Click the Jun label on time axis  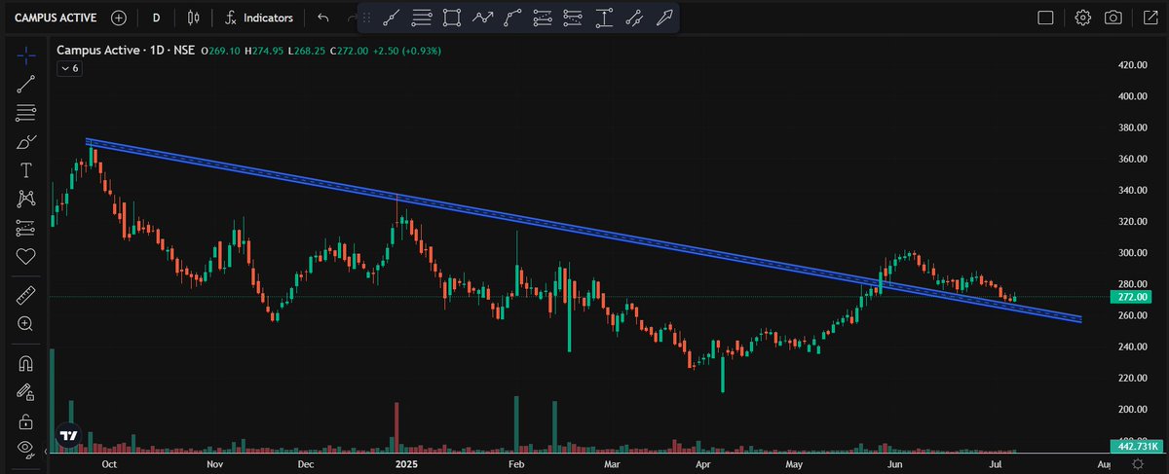click(x=892, y=465)
